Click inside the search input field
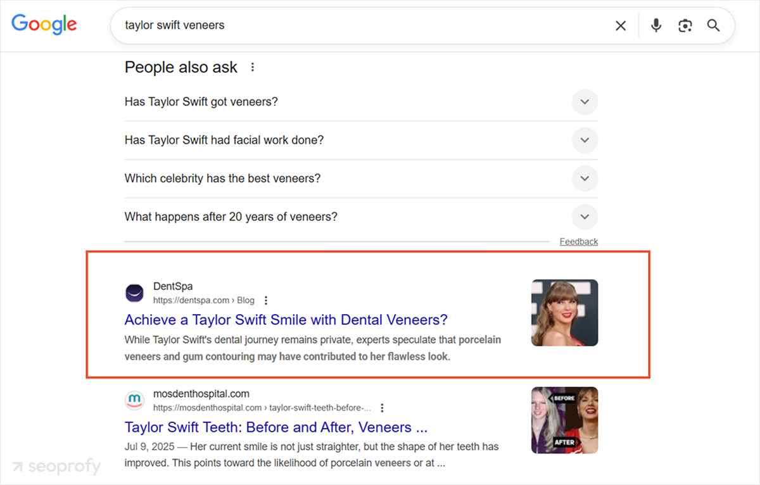 (x=317, y=25)
